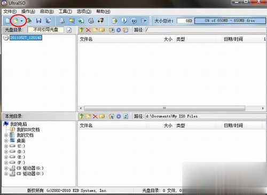Click the Exit icon in toolbar
The height and width of the screenshot is (195, 267).
(x=144, y=21)
